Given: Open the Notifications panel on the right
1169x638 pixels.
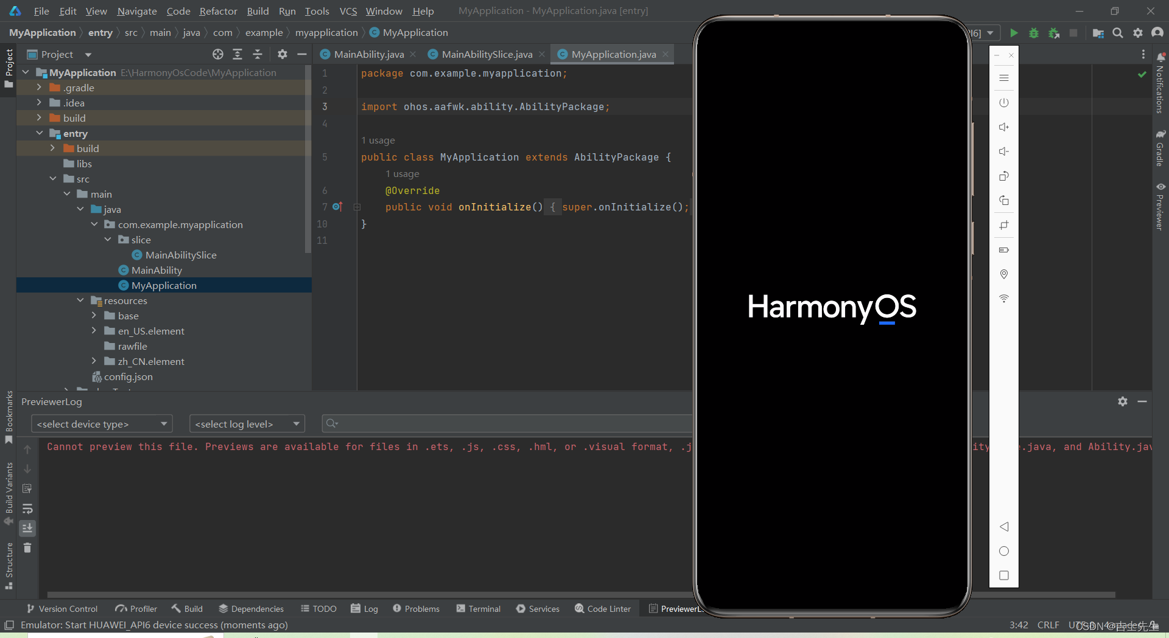Looking at the screenshot, I should pos(1160,83).
